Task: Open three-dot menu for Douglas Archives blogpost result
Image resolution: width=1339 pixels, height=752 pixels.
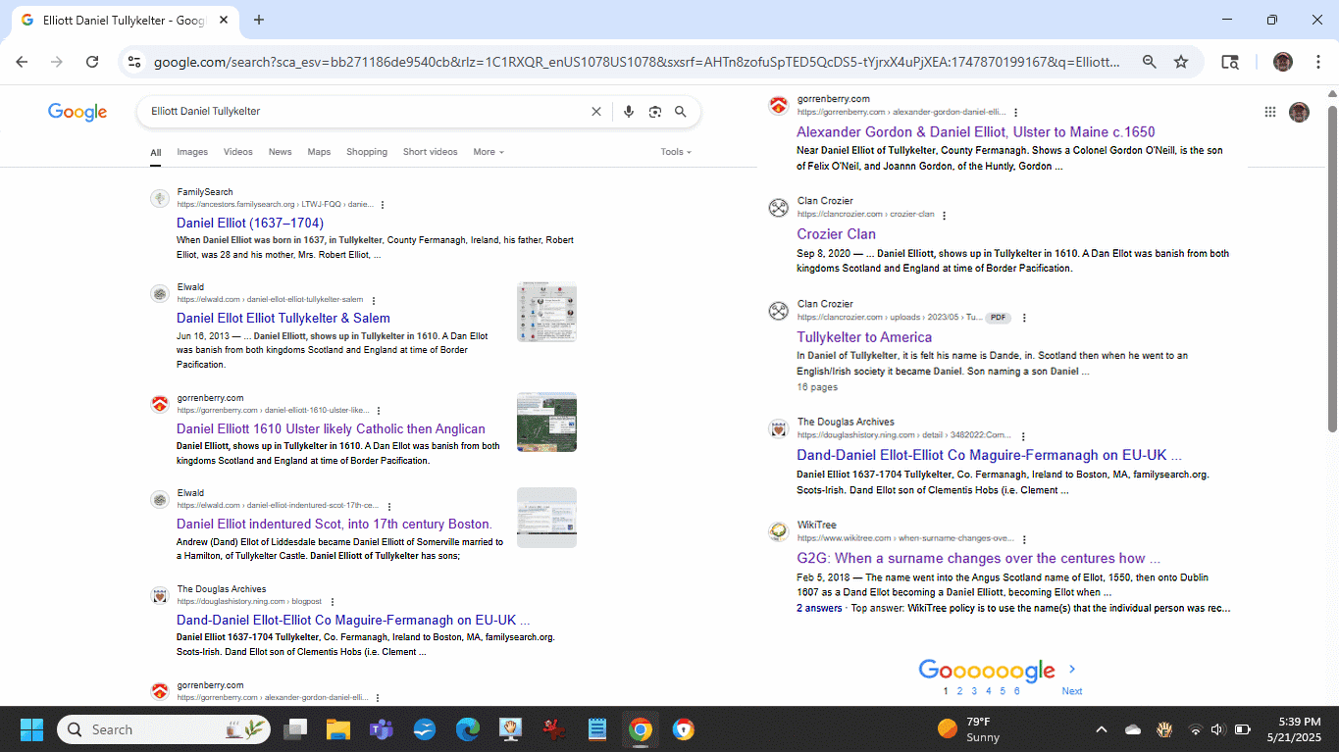Action: click(333, 602)
